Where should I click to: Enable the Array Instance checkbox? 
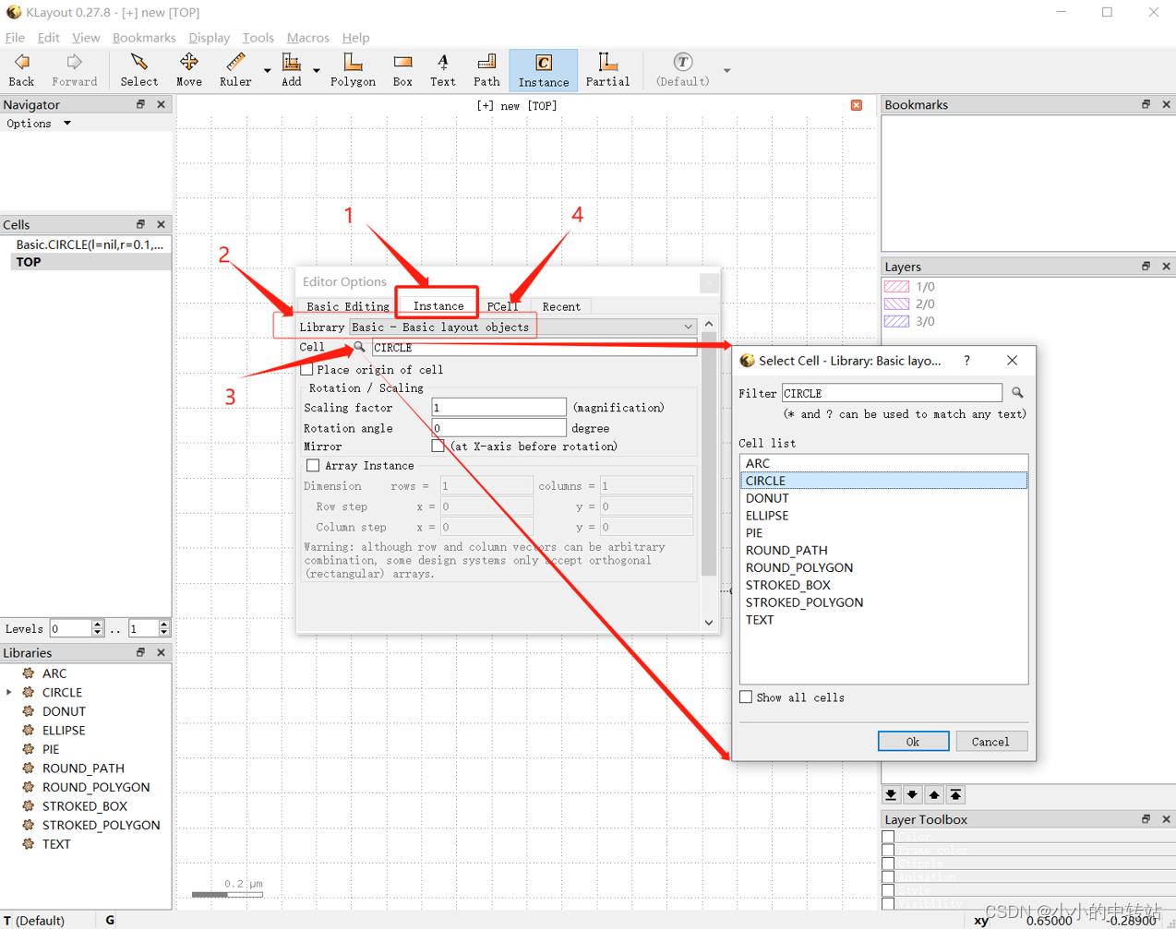coord(313,466)
